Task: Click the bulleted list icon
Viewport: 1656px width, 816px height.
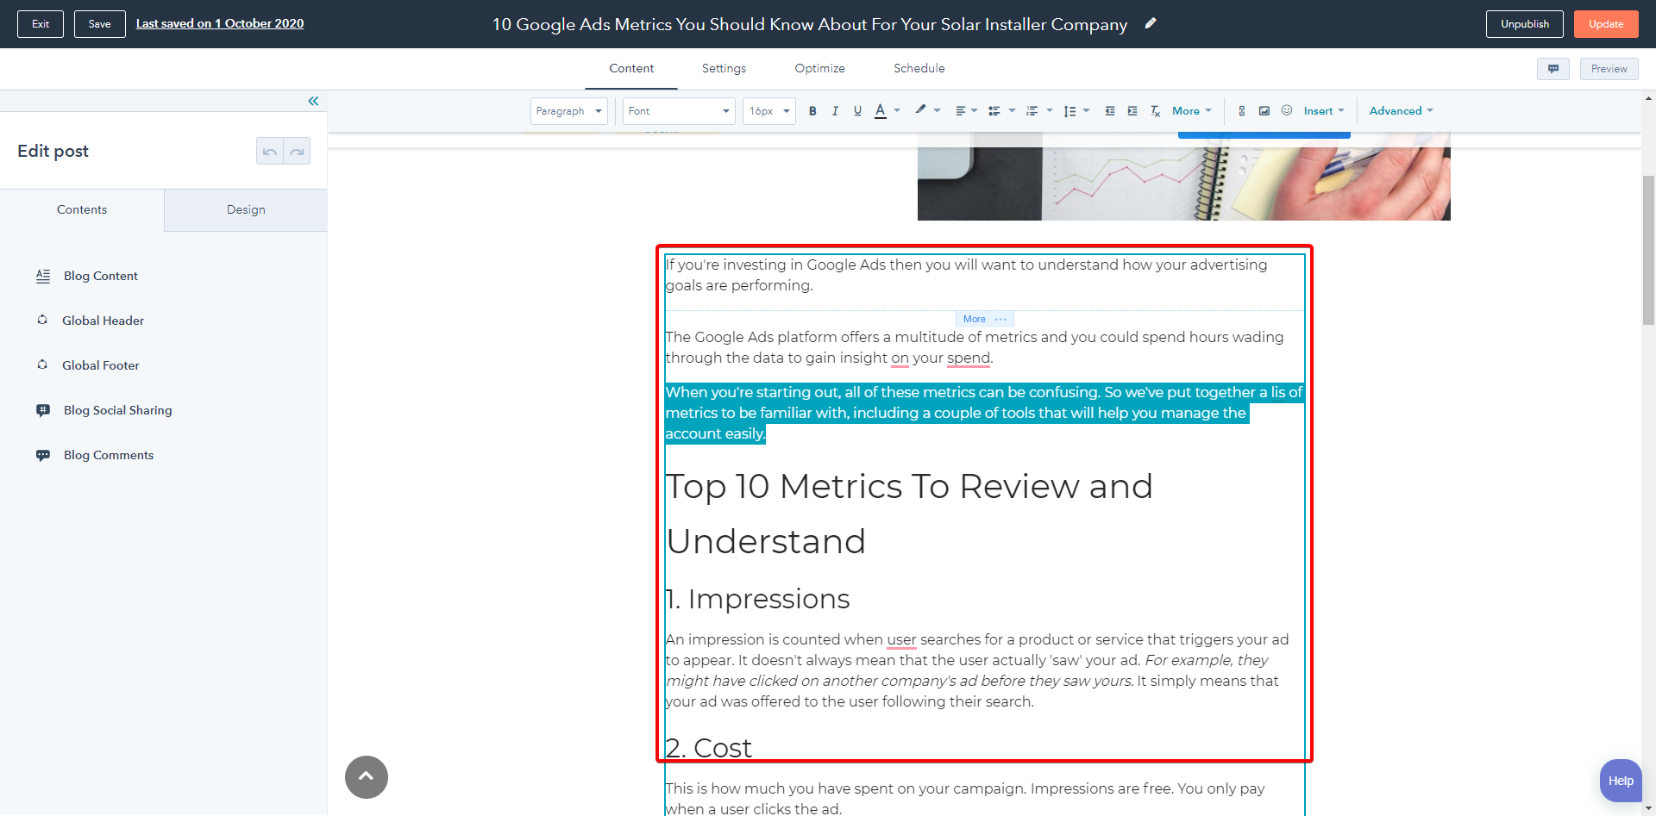Action: click(994, 111)
